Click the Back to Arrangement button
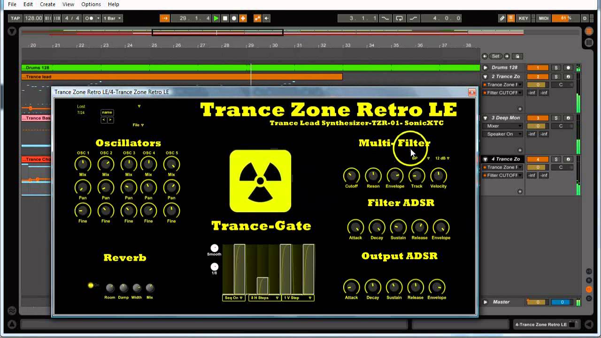This screenshot has height=338, width=601. (266, 18)
